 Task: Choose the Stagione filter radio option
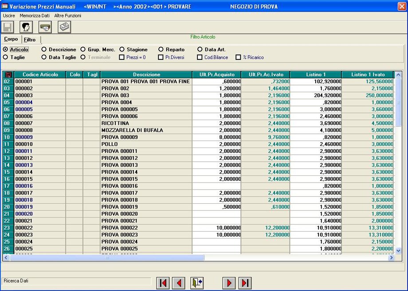pyautogui.click(x=122, y=50)
